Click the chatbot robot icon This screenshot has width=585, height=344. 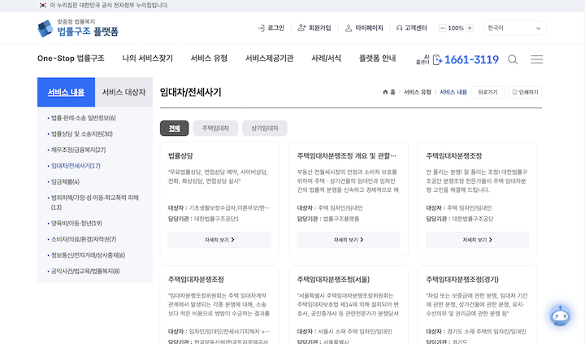[x=560, y=316]
